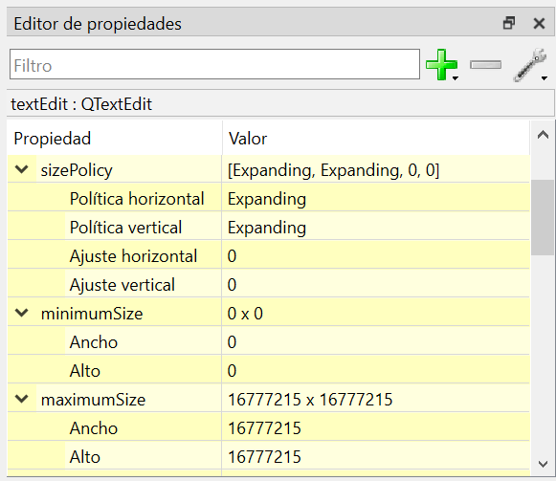The width and height of the screenshot is (556, 481).
Task: Click the Ajuste vertical value 0
Action: point(232,284)
